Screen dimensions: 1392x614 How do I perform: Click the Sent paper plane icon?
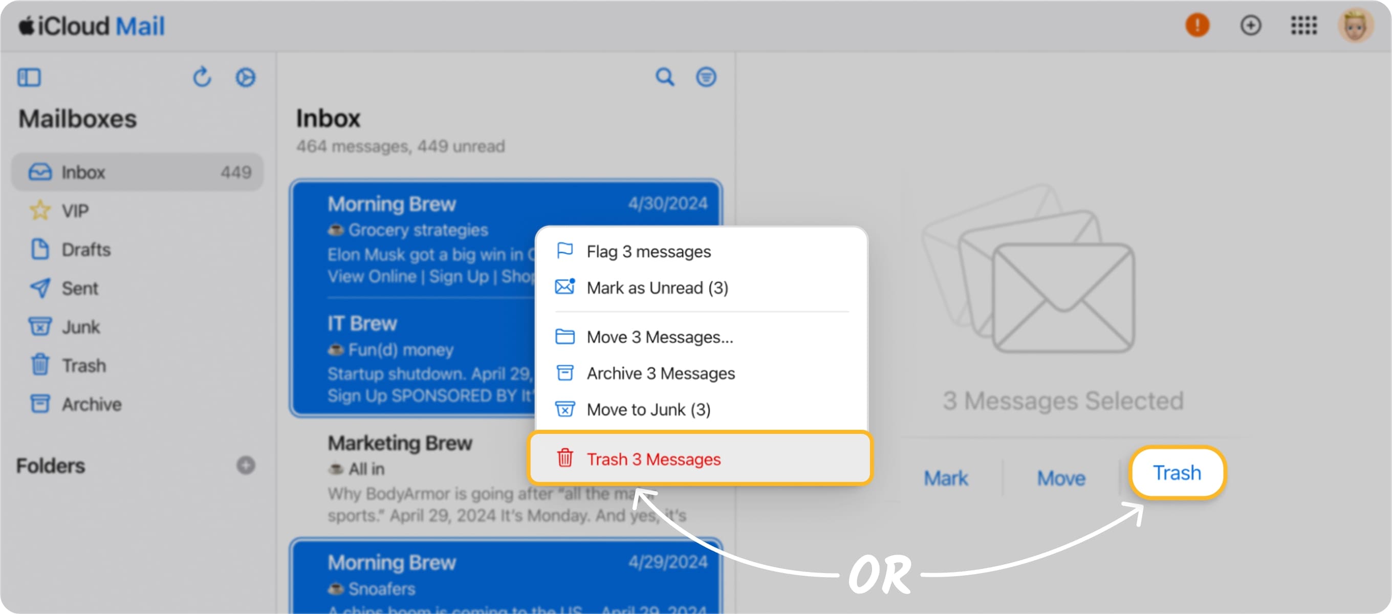[40, 288]
